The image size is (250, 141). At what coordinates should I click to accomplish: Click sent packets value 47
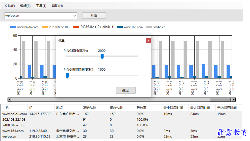85,125
